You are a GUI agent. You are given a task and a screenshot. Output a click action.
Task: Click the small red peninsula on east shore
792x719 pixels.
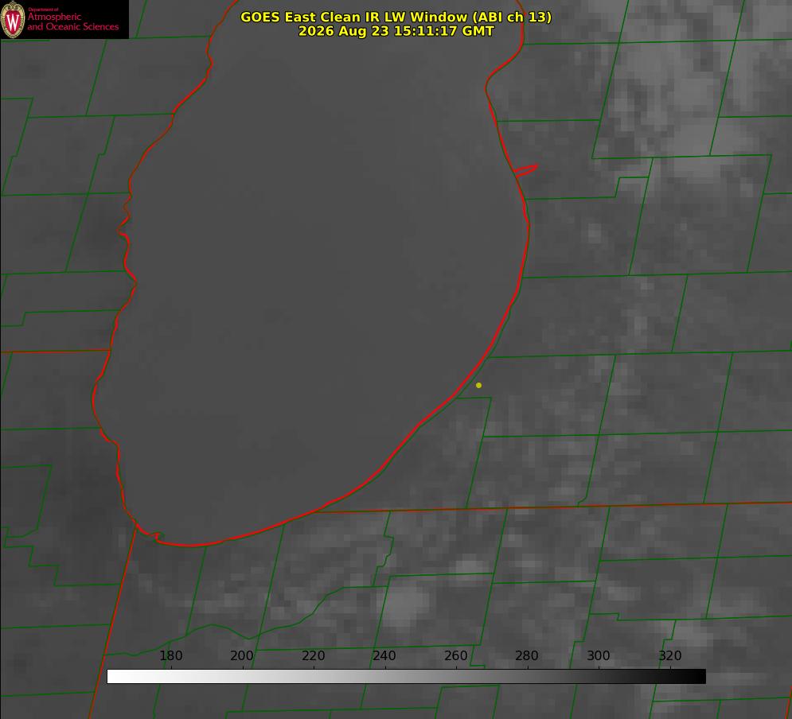[525, 170]
